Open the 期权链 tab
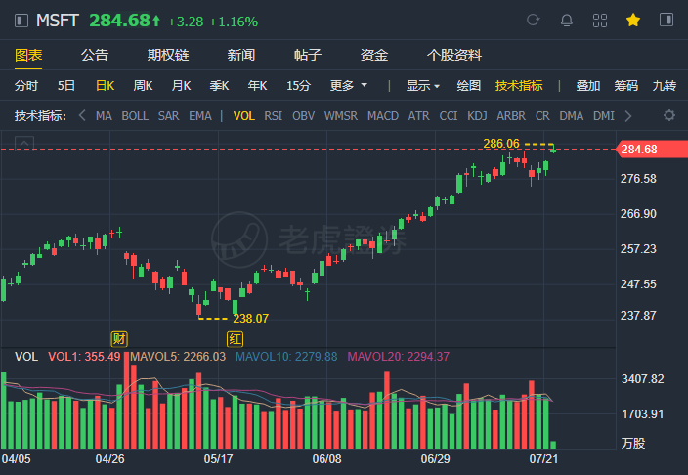 [168, 56]
